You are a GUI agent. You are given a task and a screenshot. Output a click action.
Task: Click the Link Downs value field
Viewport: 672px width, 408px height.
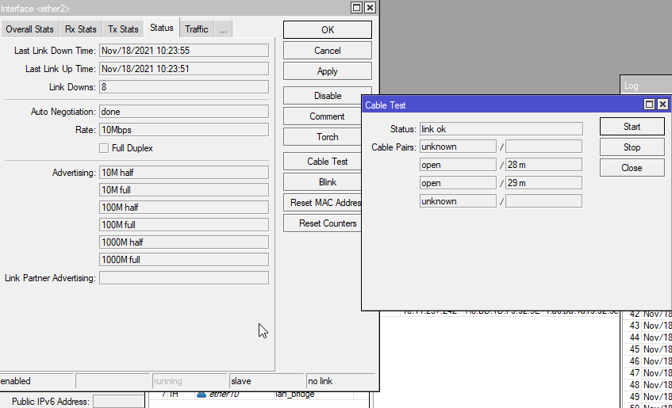click(184, 87)
